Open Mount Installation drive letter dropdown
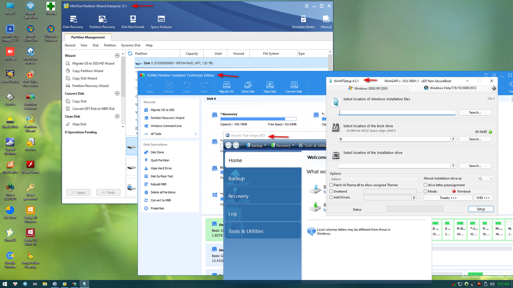This screenshot has width=513, height=288. tap(485, 179)
